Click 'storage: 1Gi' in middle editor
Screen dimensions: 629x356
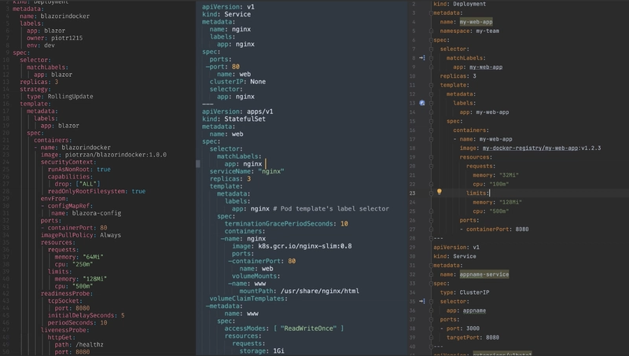point(262,351)
